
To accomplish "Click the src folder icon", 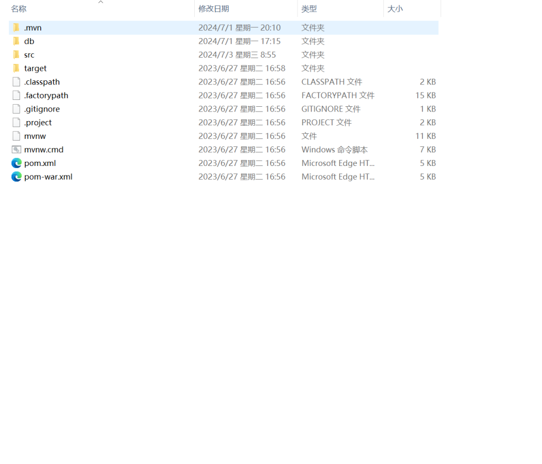I will tap(16, 55).
